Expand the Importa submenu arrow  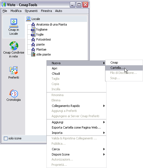[x=104, y=133]
